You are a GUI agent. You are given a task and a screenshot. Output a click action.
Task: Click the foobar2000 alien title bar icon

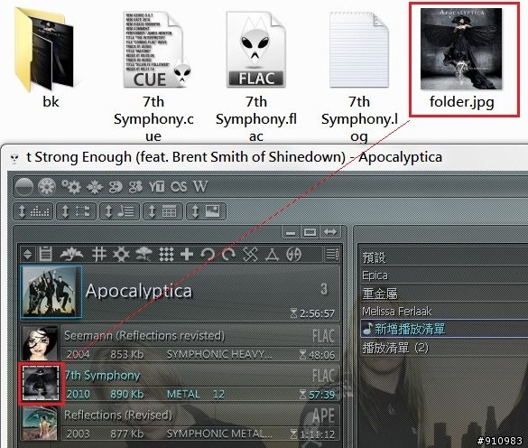[14, 158]
